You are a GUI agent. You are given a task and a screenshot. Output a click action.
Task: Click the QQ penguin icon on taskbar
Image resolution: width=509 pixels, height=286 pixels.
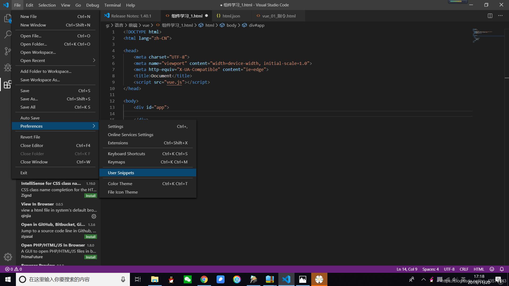coord(171,279)
